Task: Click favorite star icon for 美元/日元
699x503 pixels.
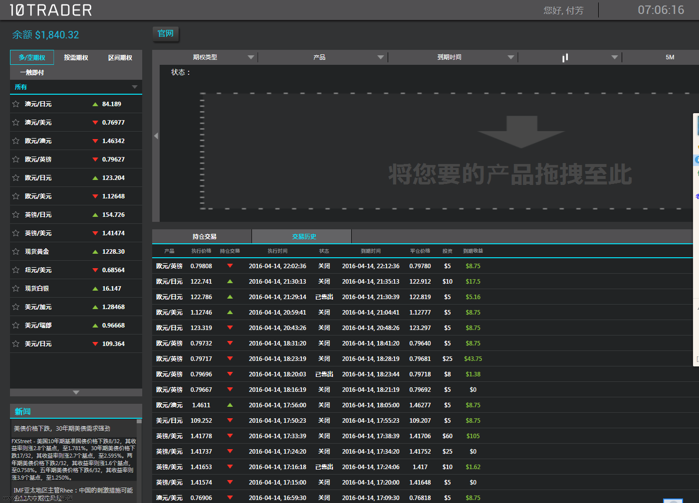Action: click(x=16, y=344)
